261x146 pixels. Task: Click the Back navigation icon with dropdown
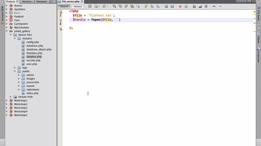[x=96, y=6]
